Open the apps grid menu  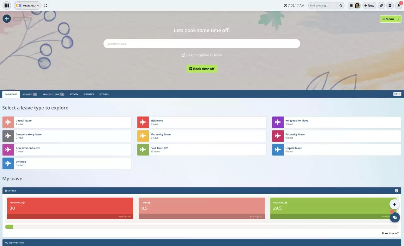click(6, 5)
